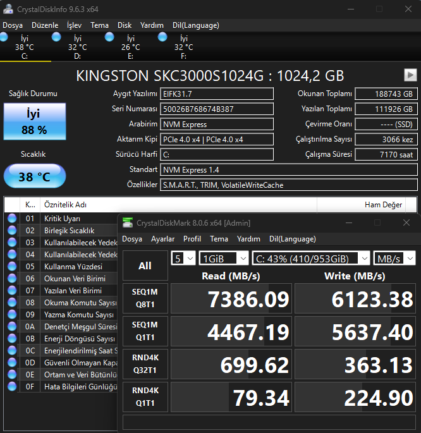This screenshot has width=421, height=433.
Task: Select the E: drive status orb
Action: pos(109,37)
